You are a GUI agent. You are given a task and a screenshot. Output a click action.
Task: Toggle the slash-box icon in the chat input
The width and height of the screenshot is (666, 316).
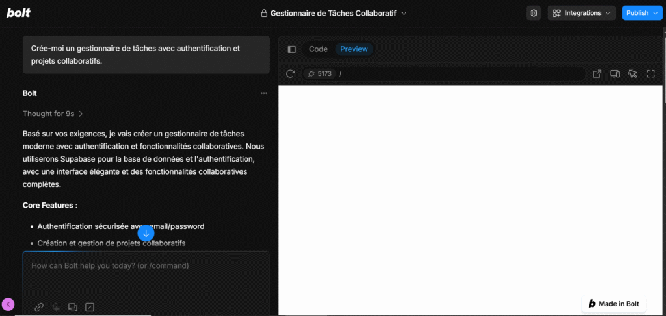(90, 307)
